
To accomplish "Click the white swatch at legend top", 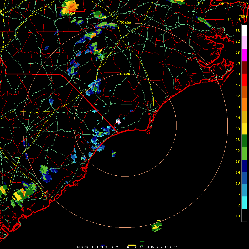I will click(x=244, y=30).
